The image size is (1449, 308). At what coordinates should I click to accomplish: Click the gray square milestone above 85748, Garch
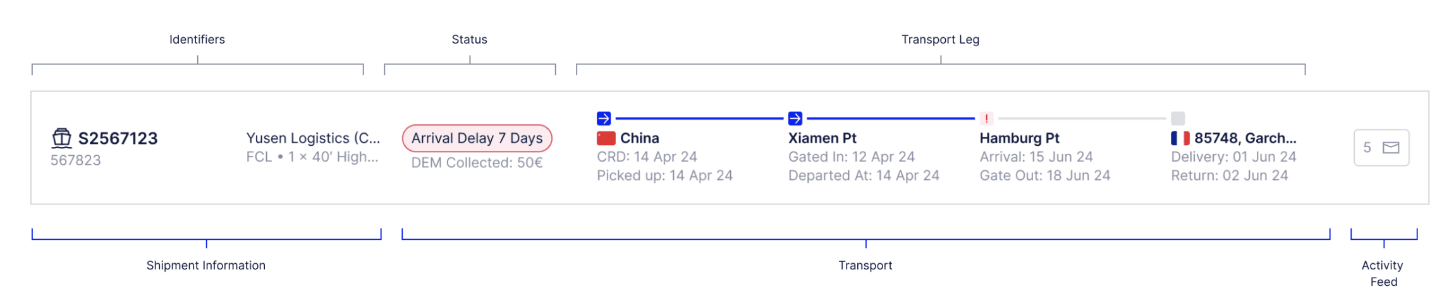click(x=1178, y=118)
